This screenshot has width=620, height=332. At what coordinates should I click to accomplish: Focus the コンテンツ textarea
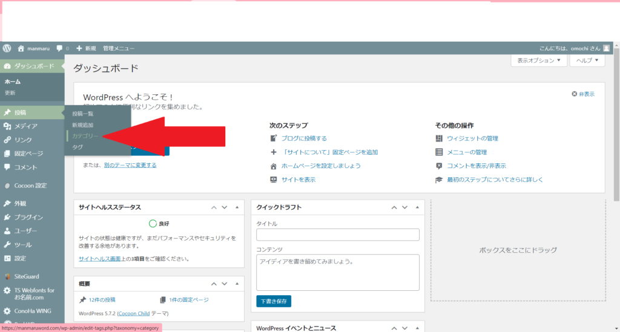338,272
